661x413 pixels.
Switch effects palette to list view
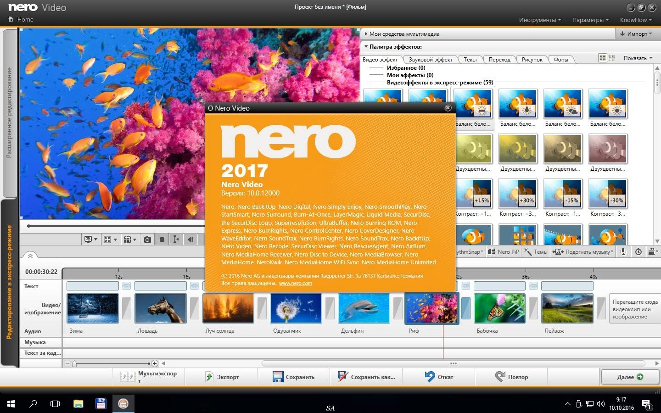click(x=611, y=58)
